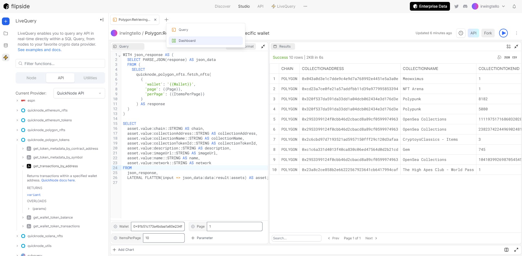
Task: Toggle split view layout icon
Action: click(x=506, y=250)
